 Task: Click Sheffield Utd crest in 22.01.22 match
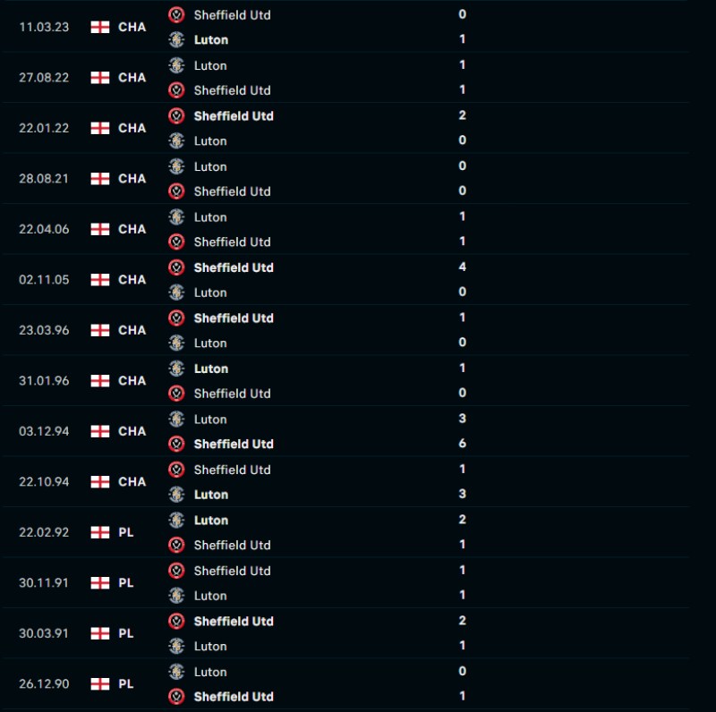pyautogui.click(x=176, y=116)
